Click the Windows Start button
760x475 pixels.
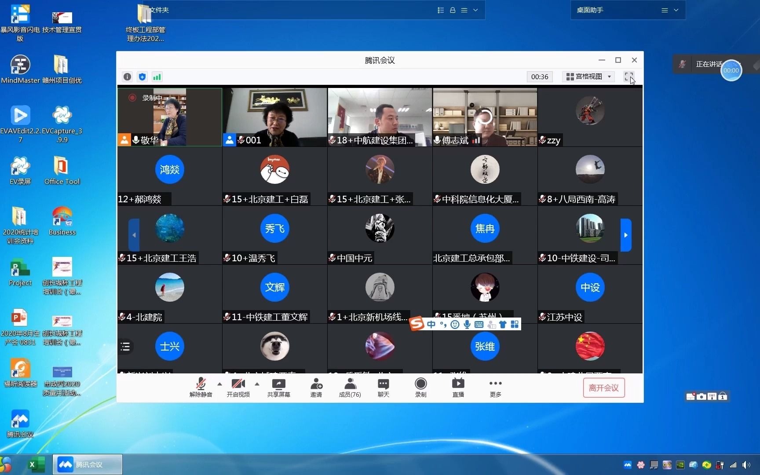[x=5, y=465]
